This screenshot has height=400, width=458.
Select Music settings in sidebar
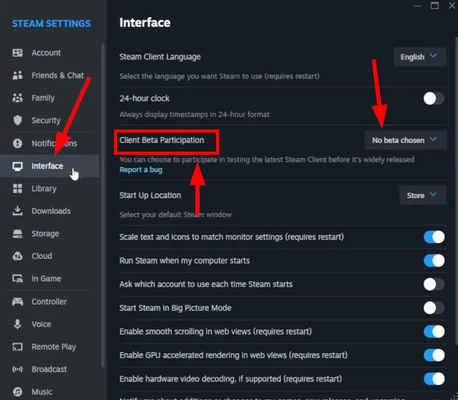[49, 392]
